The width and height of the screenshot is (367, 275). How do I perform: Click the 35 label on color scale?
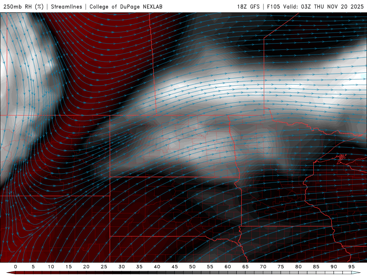click(139, 267)
